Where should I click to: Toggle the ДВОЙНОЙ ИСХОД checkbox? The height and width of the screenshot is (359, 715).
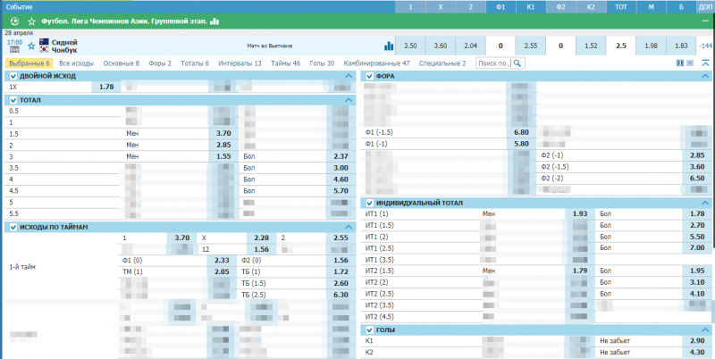(13, 77)
